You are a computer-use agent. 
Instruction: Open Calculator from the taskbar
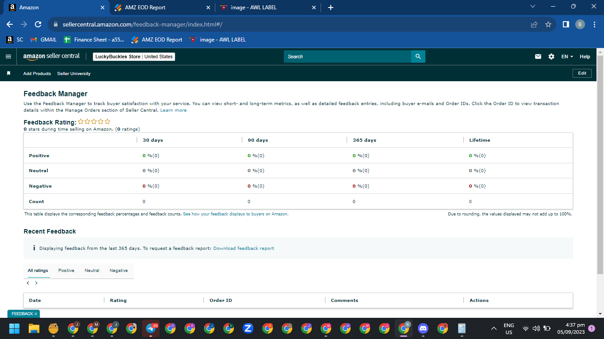(462, 328)
